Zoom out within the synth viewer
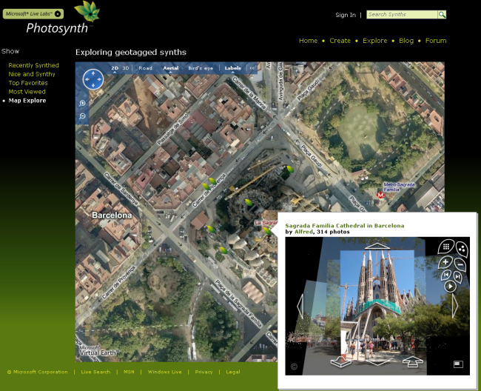 pos(460,264)
